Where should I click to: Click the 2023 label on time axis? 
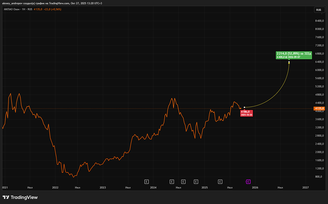[x=103, y=188]
